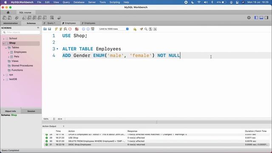
Task: Open the Server menu
Action: 92,2
